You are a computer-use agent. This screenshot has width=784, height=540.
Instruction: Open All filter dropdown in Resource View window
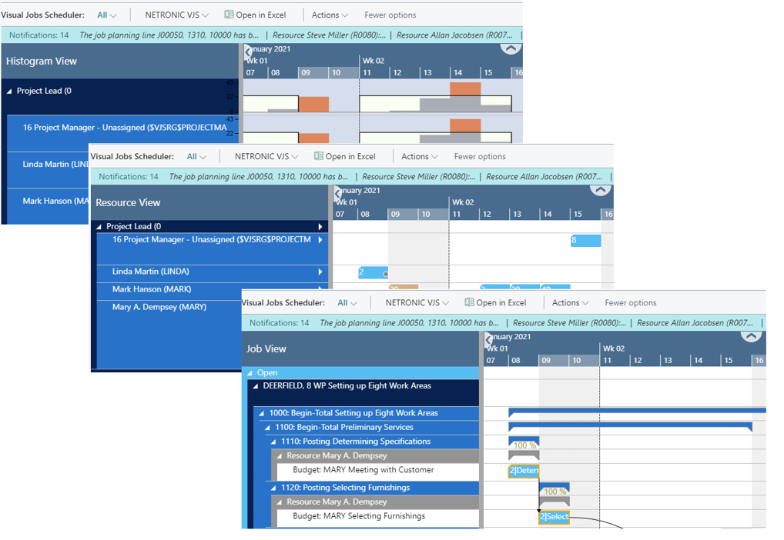196,156
